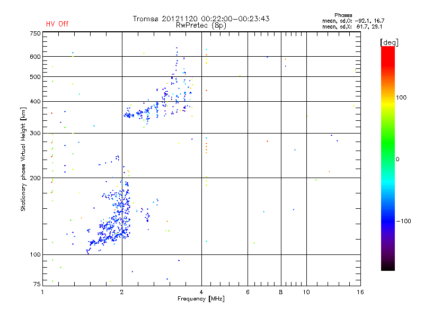Viewport: 424px width, 318px height.
Task: Click the "RwPretec (8p)" subtitle
Action: [201, 25]
